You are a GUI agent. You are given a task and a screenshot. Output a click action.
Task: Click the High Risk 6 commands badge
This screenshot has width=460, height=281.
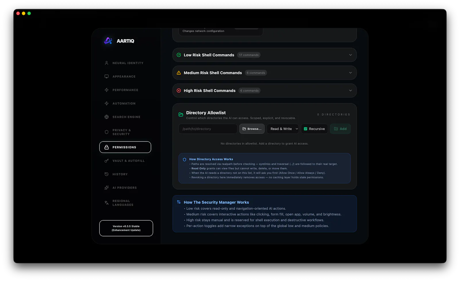coord(250,91)
